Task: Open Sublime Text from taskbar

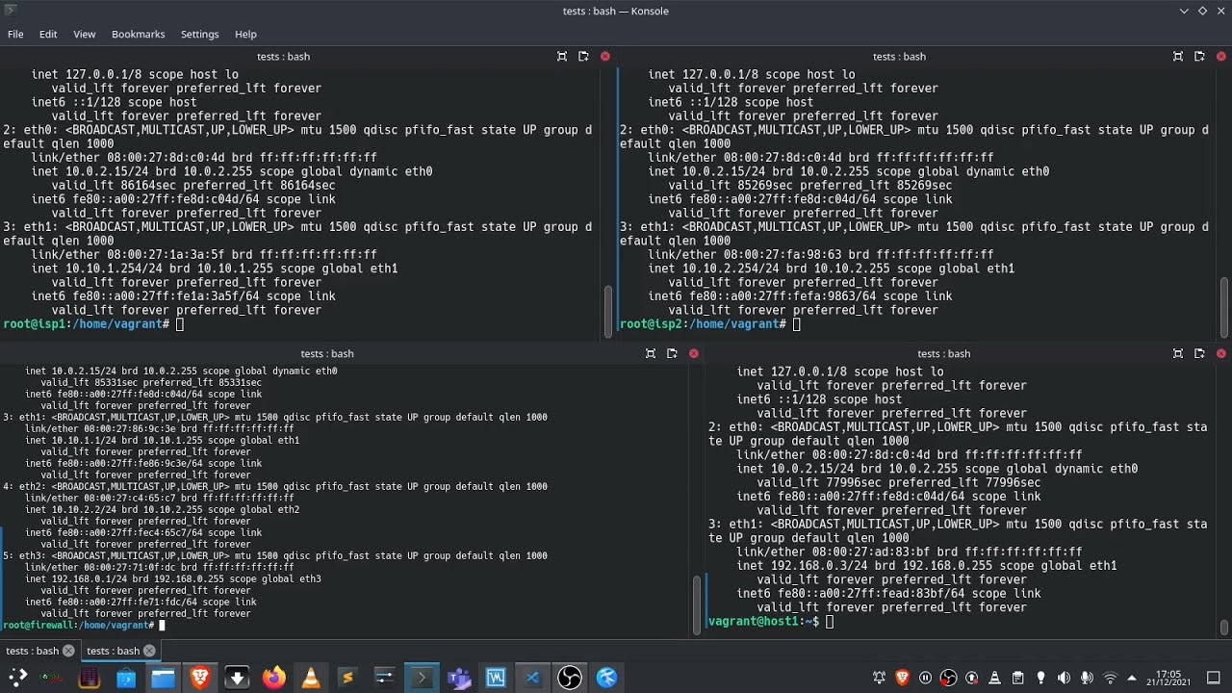Action: pyautogui.click(x=347, y=678)
